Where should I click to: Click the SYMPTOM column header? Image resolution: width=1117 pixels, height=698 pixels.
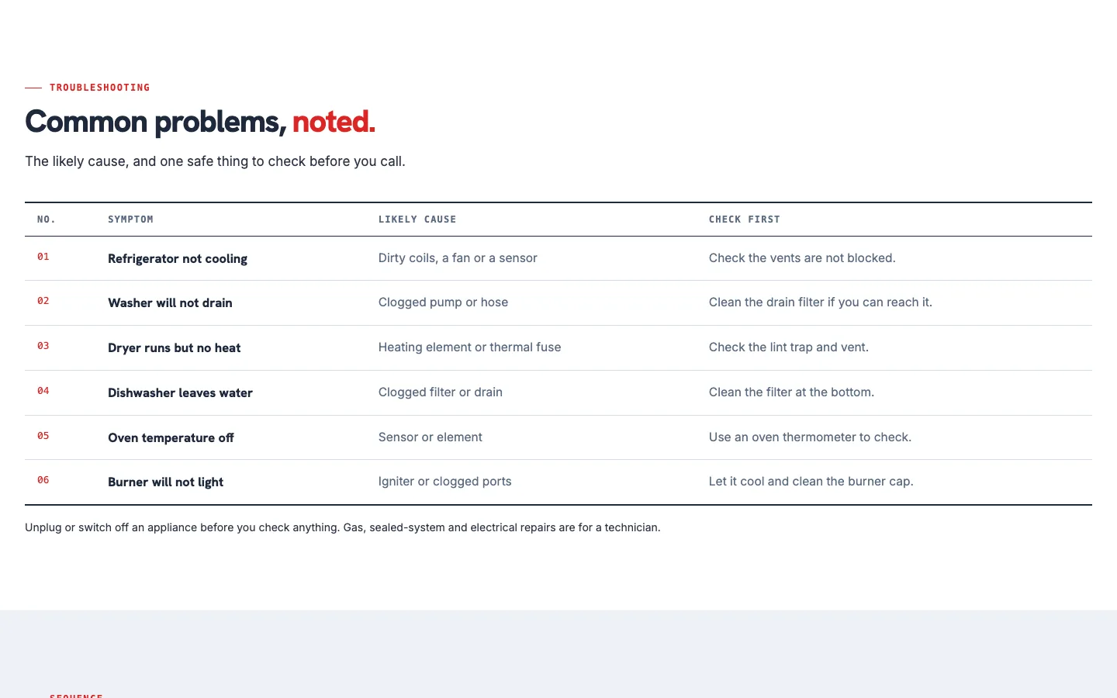(130, 219)
